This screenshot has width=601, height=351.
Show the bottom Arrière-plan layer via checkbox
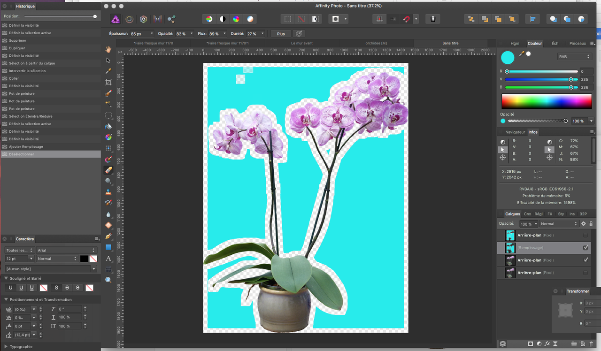pos(585,273)
